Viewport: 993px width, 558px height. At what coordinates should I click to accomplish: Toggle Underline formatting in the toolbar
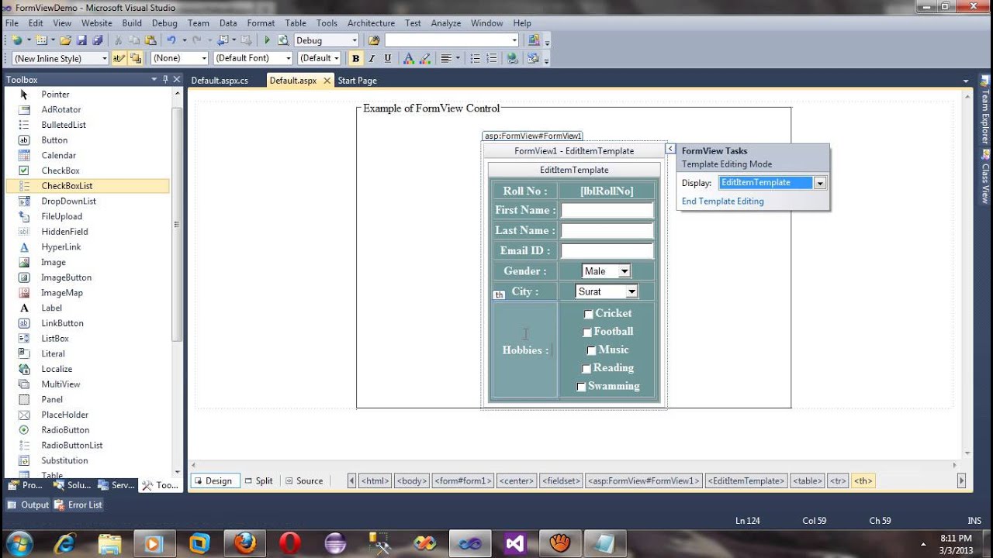pos(388,58)
